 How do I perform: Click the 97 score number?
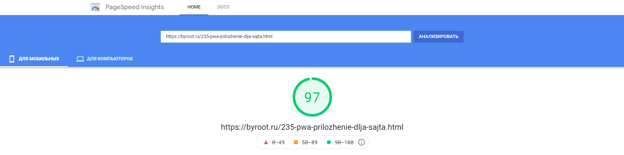click(312, 97)
